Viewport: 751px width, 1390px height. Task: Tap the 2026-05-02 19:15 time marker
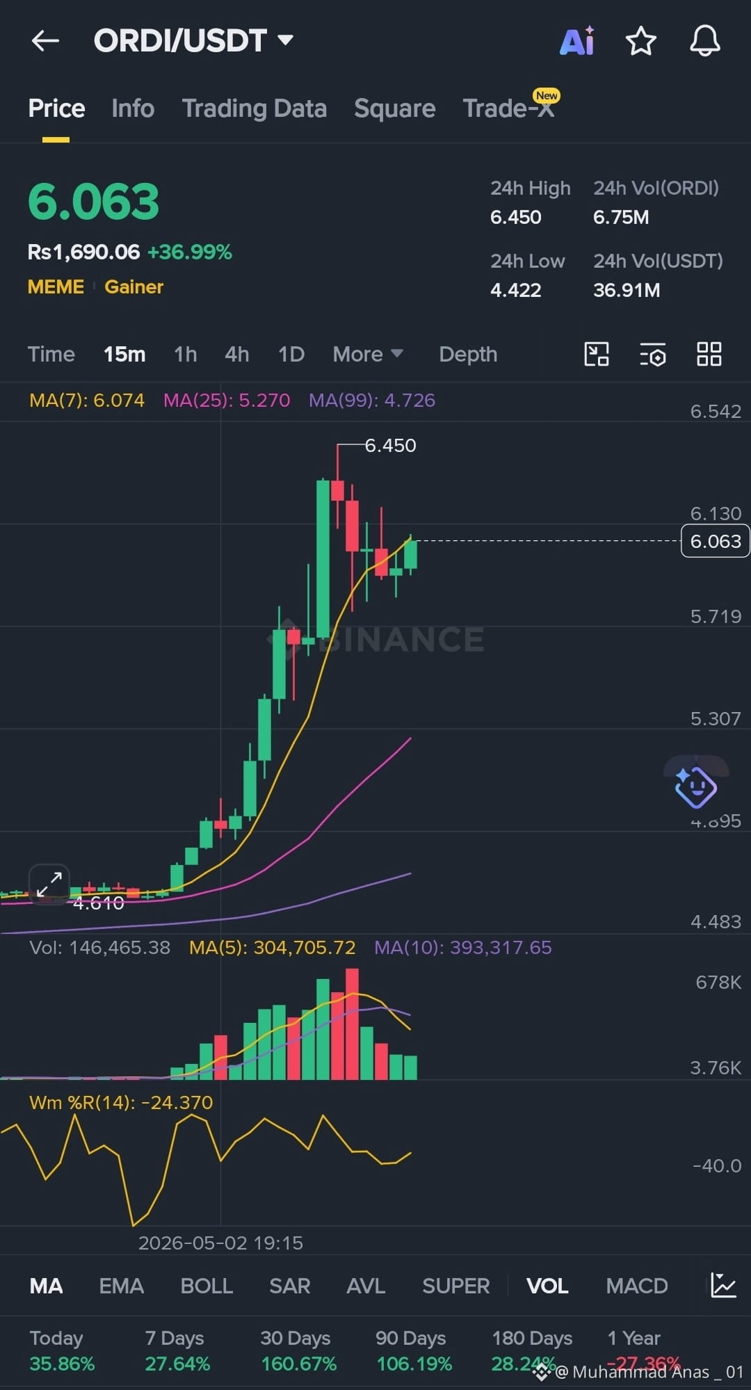220,1243
